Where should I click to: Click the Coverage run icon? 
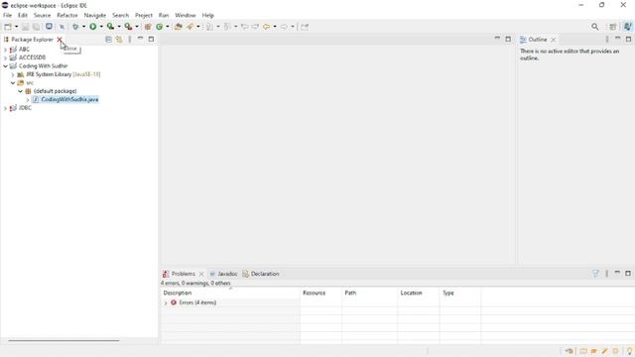click(110, 27)
